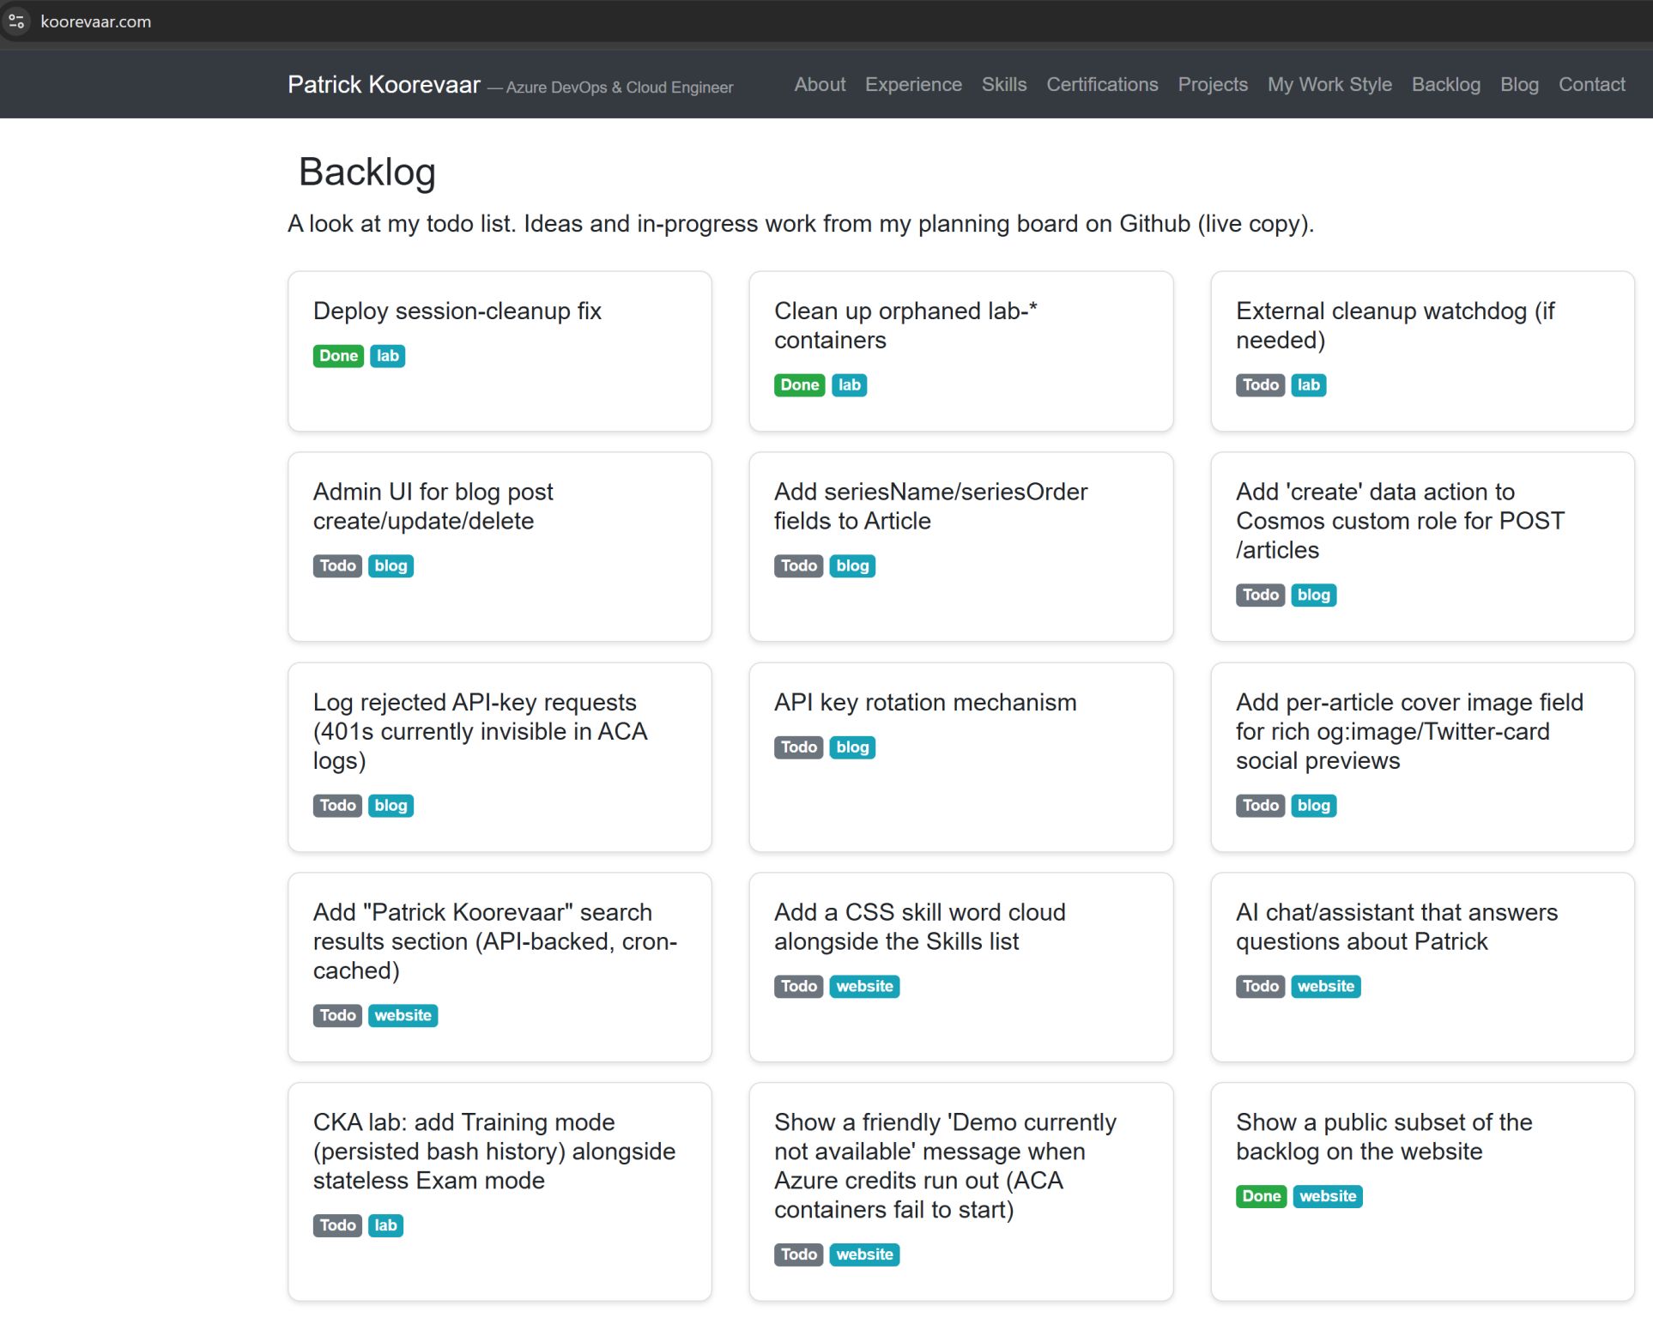Navigate to Projects
The height and width of the screenshot is (1318, 1653).
1213,84
